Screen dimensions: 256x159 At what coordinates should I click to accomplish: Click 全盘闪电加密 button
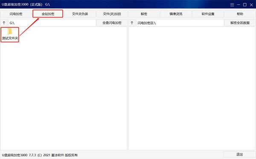(x=112, y=23)
